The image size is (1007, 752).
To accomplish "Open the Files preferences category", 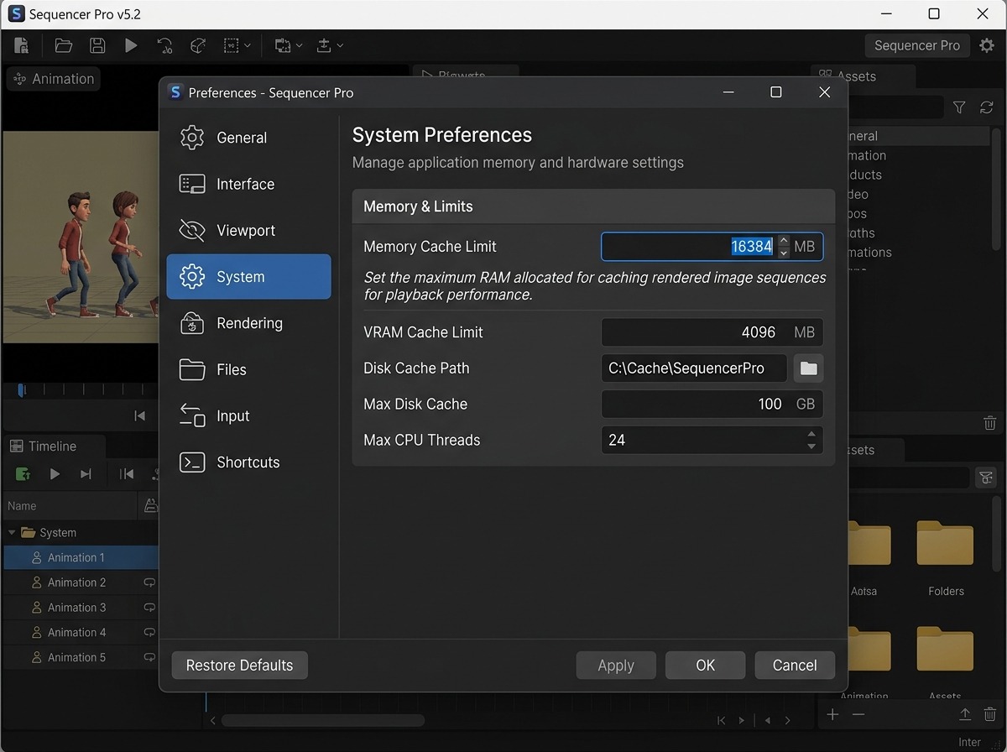I will pyautogui.click(x=249, y=369).
